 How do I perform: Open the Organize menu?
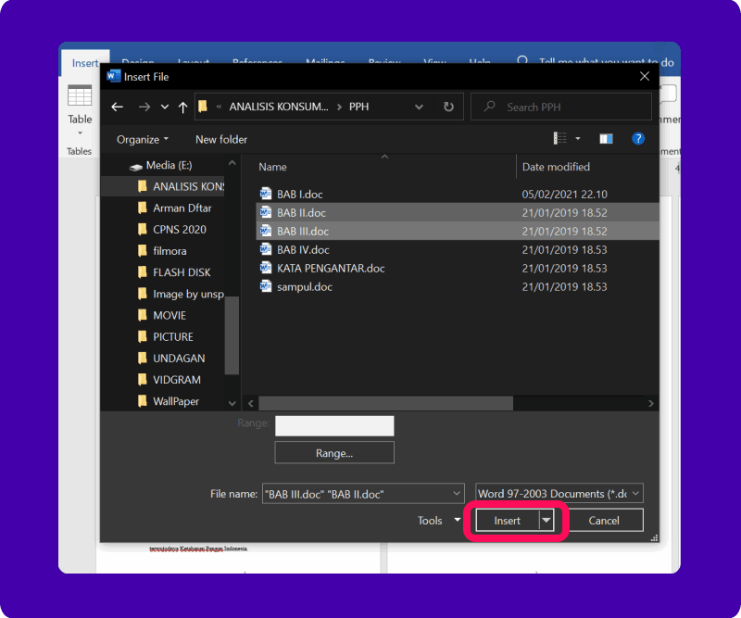click(x=143, y=139)
